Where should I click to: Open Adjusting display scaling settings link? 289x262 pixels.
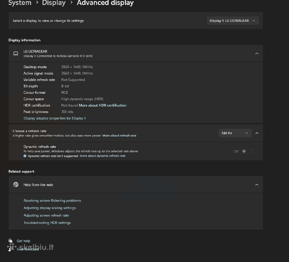50,208
